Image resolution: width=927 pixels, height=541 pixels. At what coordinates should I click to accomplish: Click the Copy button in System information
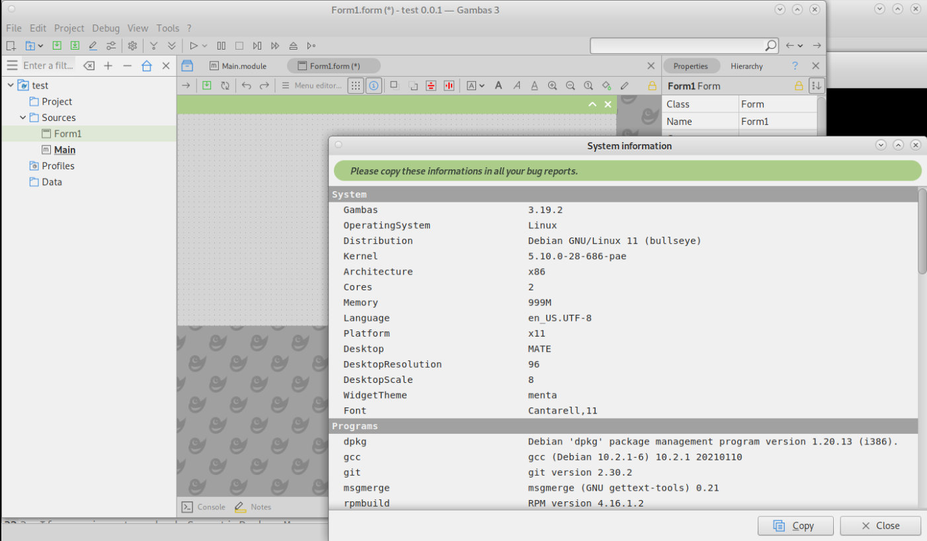(795, 526)
